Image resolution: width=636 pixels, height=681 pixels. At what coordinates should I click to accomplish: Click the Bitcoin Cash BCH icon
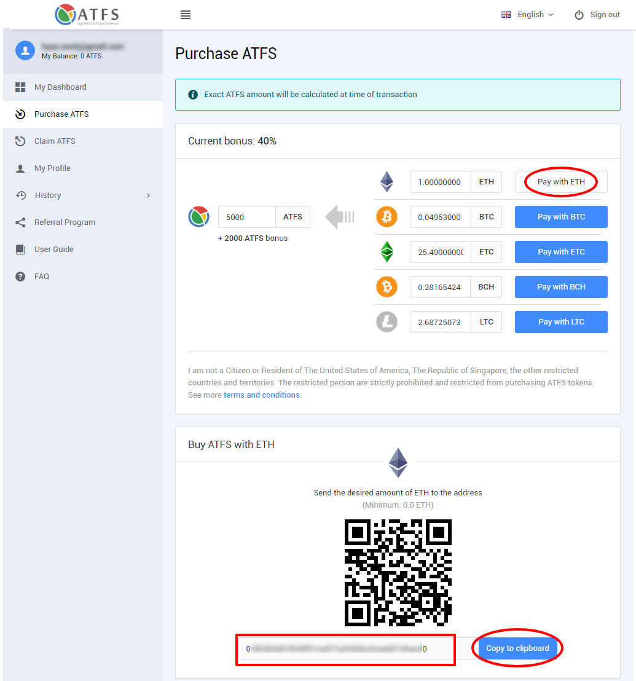click(x=387, y=287)
